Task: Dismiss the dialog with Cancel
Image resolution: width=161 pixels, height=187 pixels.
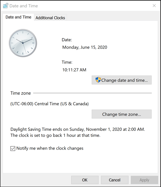Action: pyautogui.click(x=115, y=180)
